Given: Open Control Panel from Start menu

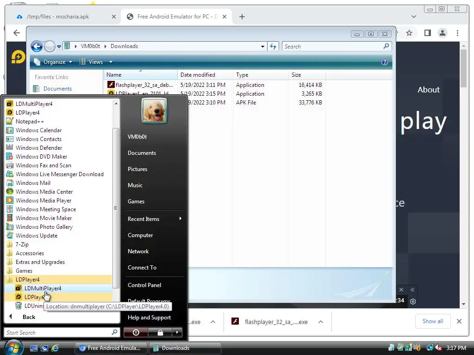Looking at the screenshot, I should point(144,285).
